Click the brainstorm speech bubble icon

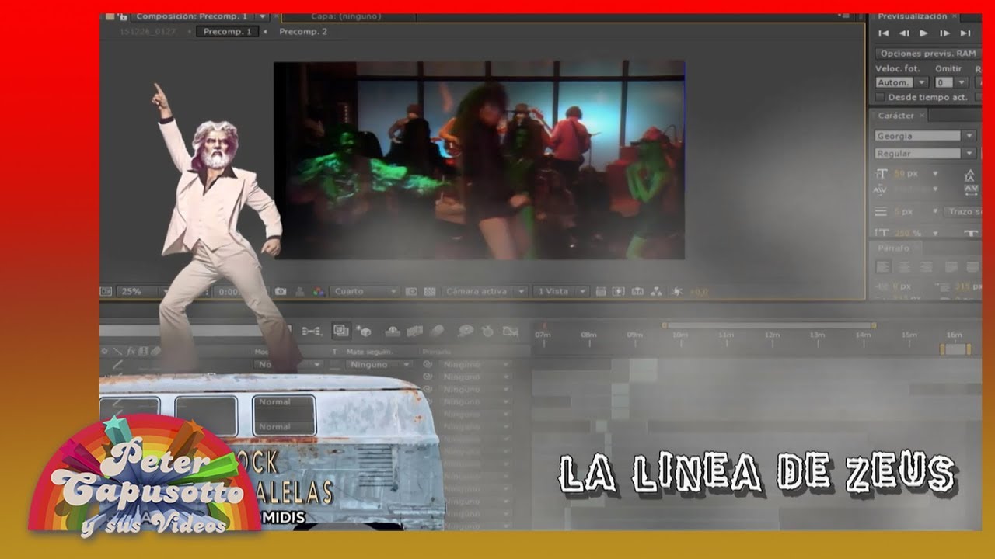466,332
